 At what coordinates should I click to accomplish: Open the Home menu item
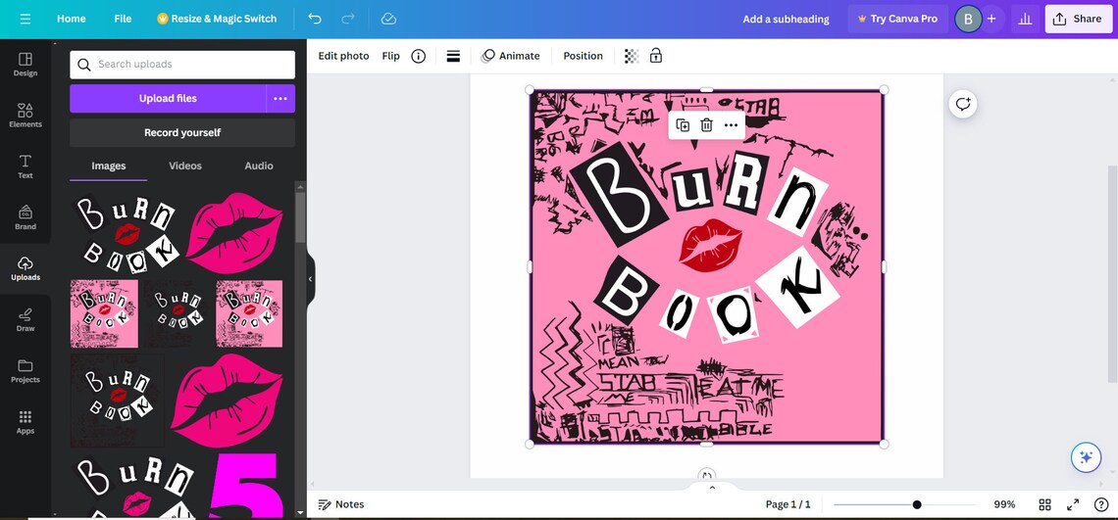click(72, 19)
